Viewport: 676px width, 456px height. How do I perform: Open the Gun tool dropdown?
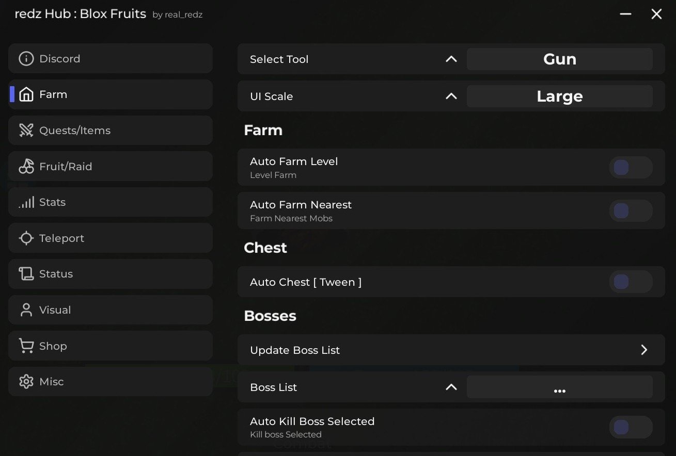pos(560,59)
